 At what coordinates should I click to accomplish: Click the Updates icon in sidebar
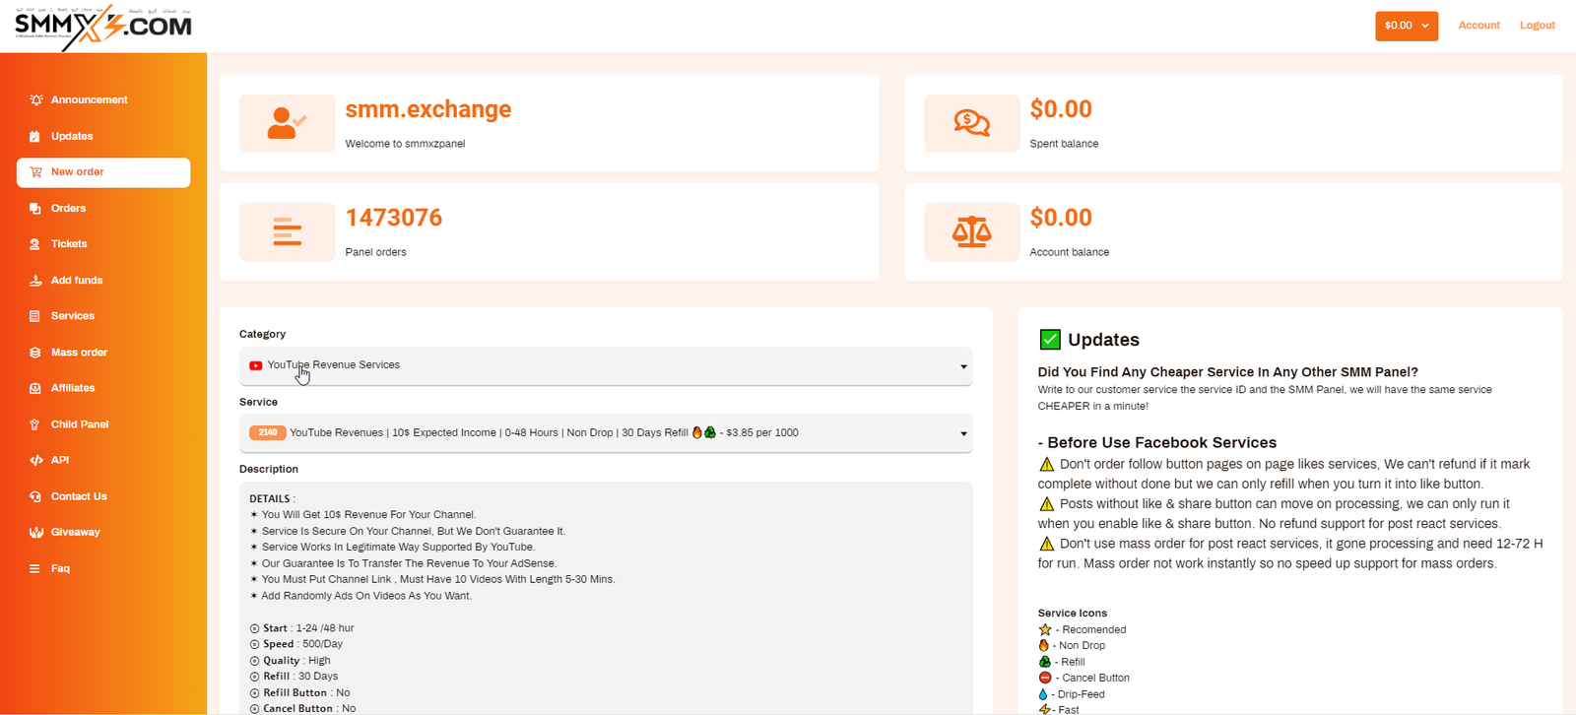(x=34, y=136)
